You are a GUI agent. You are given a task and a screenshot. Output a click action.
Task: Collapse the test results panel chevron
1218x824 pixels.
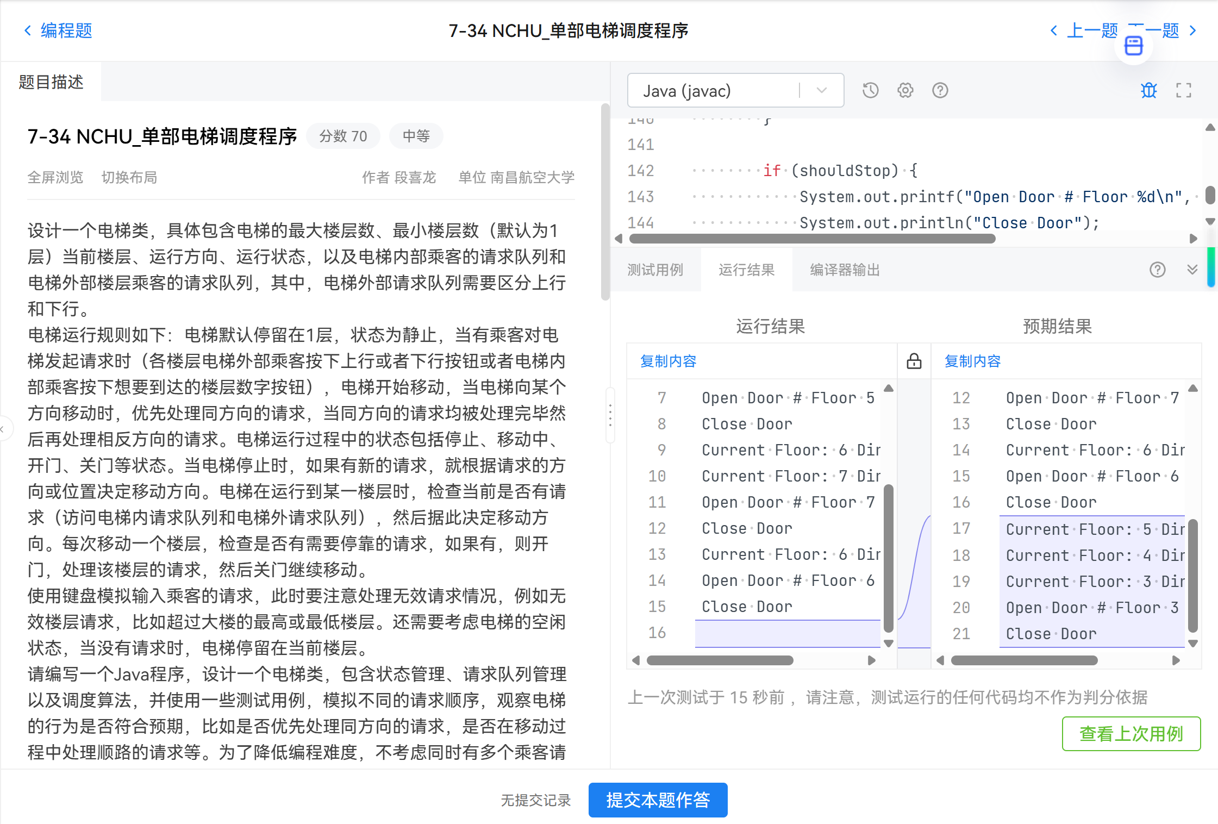1192,270
